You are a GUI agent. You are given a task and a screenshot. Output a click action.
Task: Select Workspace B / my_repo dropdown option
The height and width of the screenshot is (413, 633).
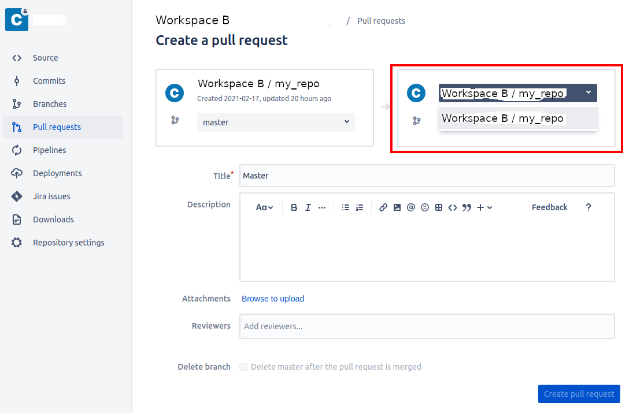pyautogui.click(x=517, y=118)
